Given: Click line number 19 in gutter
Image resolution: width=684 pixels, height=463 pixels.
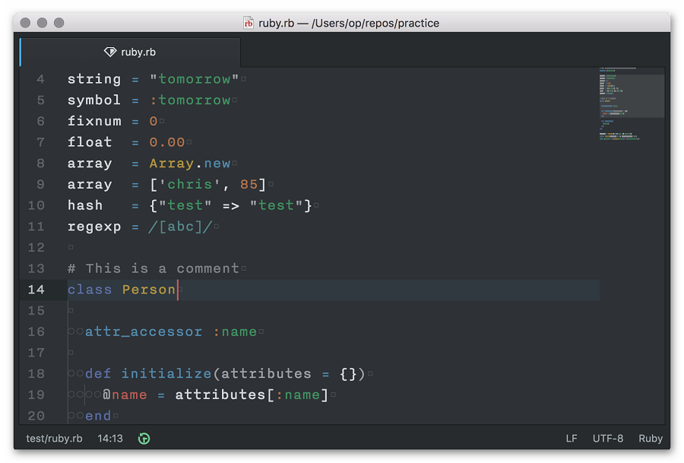Looking at the screenshot, I should (x=36, y=395).
